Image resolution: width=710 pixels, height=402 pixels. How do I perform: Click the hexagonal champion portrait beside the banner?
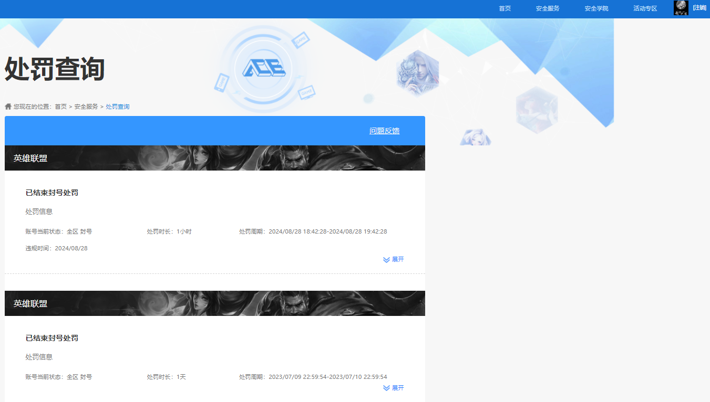coord(418,75)
